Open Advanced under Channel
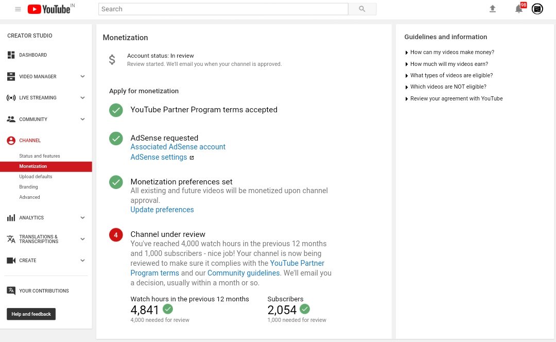 (x=29, y=197)
